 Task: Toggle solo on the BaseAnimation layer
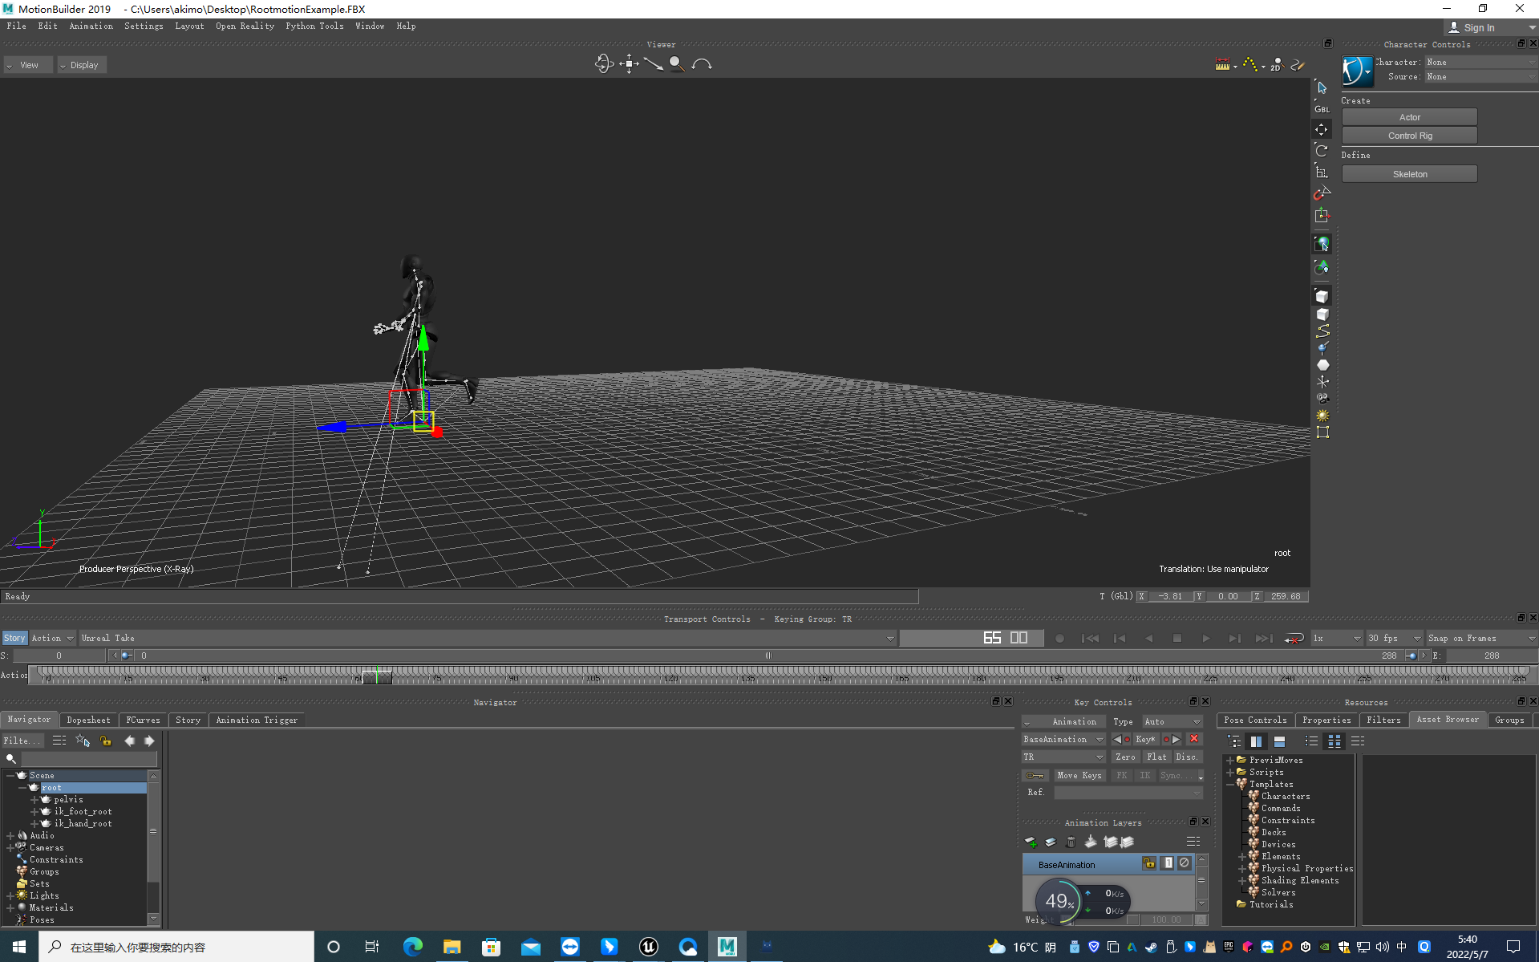1168,863
